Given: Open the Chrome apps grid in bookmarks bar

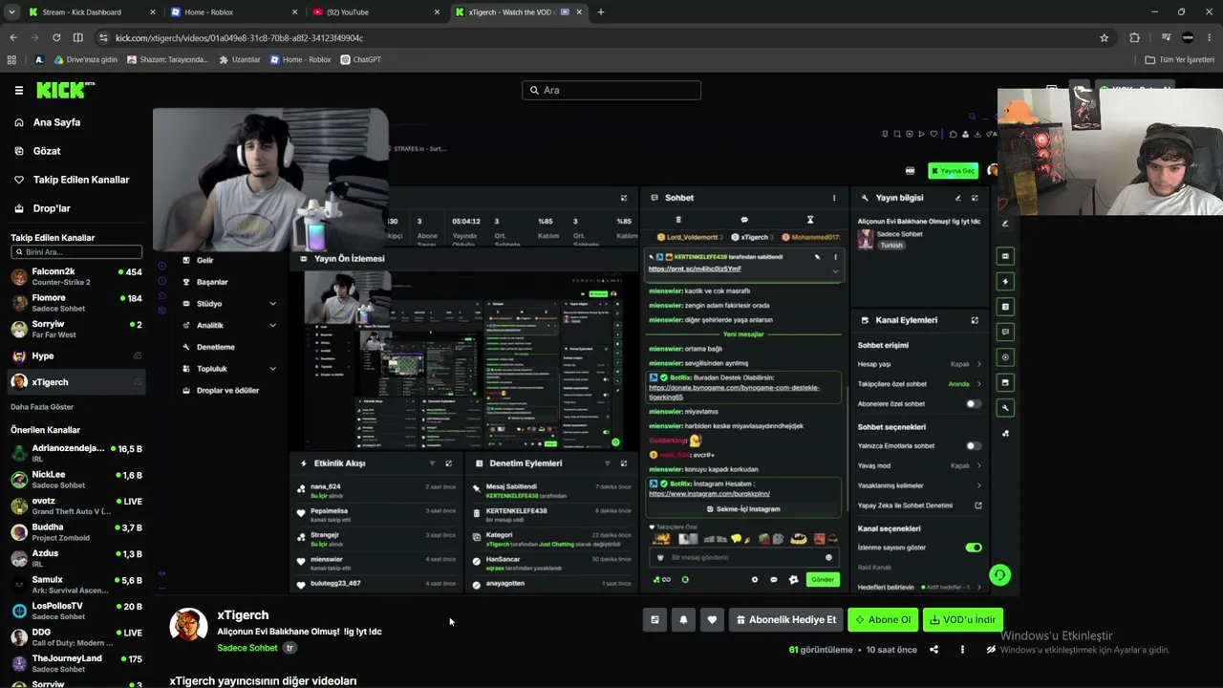Looking at the screenshot, I should click(x=11, y=59).
